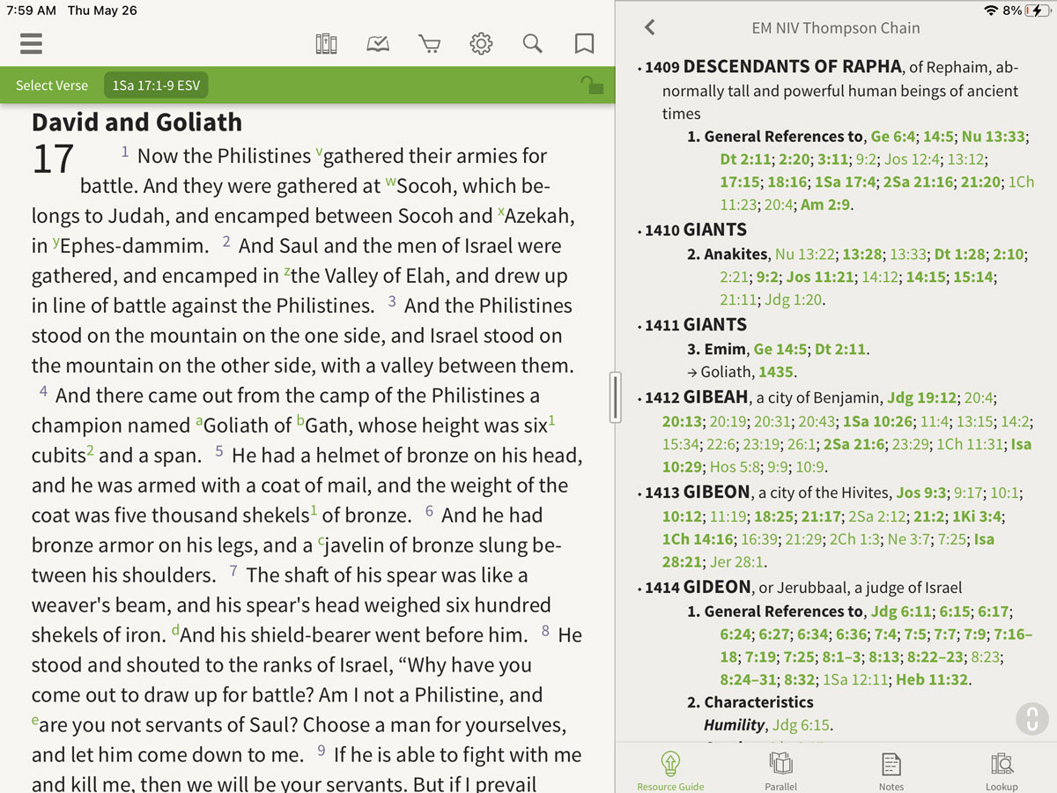1057x793 pixels.
Task: Open cross-reference e before 'are you not servants'
Action: [x=35, y=722]
